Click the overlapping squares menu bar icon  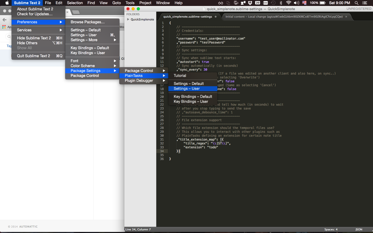click(x=228, y=3)
